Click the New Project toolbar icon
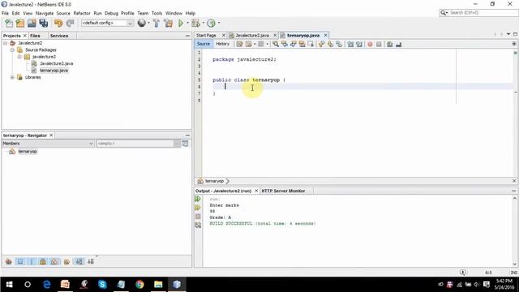The width and height of the screenshot is (519, 292). [x=20, y=23]
